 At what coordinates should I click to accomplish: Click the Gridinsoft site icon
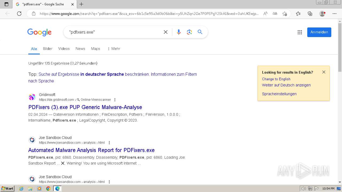32,97
